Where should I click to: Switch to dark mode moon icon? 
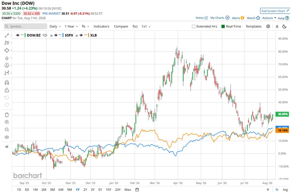[x=284, y=26]
